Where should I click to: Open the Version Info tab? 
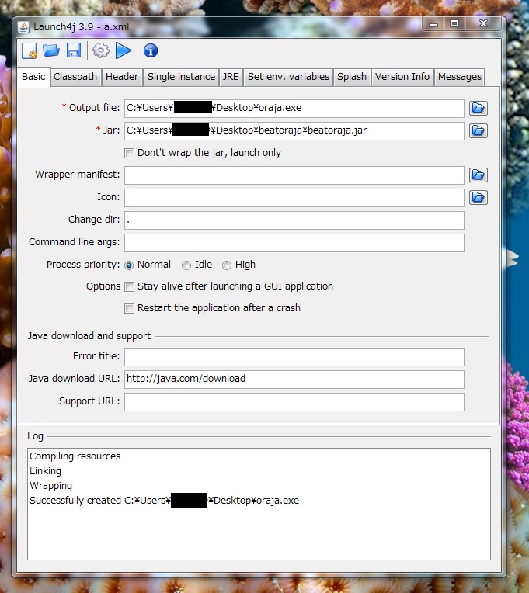pos(402,77)
